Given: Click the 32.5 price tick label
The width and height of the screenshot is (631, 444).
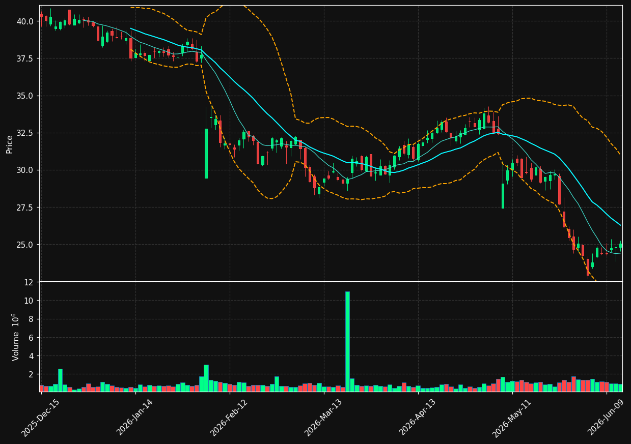Looking at the screenshot, I should (x=25, y=133).
